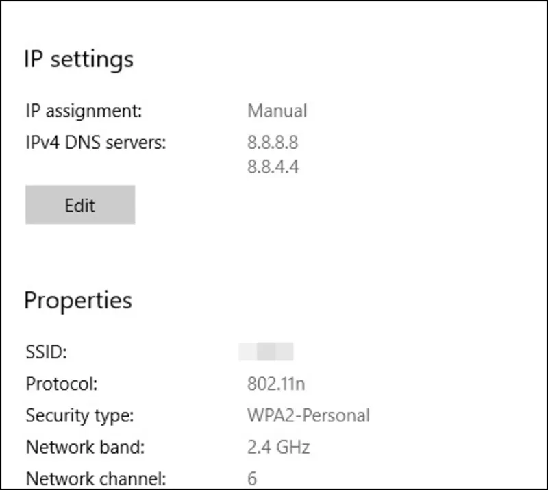Screen dimensions: 548x490
Task: Click the 2.4 GHz band value
Action: (x=278, y=447)
